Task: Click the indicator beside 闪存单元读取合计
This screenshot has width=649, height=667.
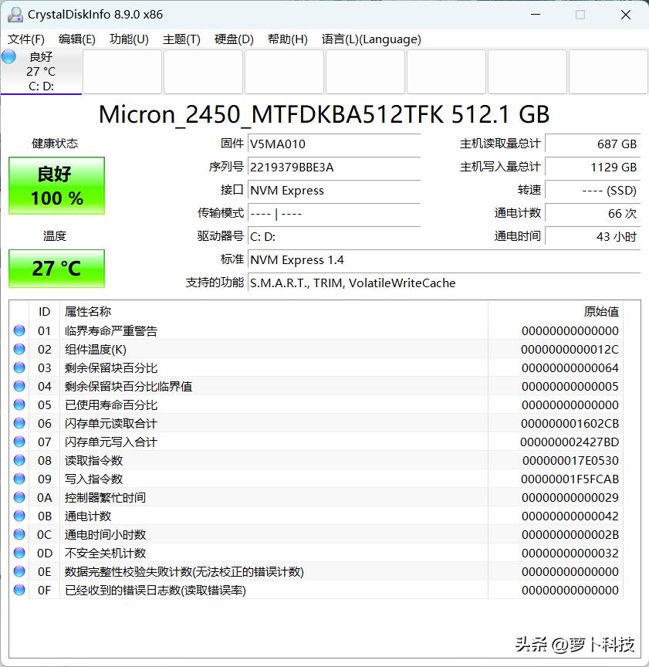Action: [21, 423]
